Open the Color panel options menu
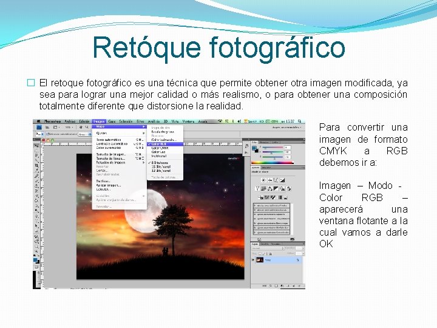437x328 pixels. point(303,142)
